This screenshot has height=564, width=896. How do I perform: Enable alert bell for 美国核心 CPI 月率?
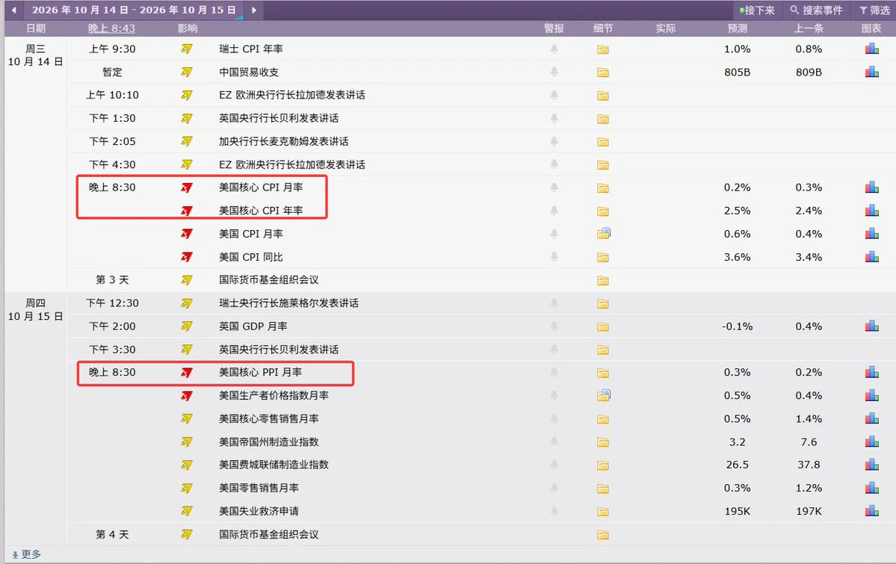(554, 188)
